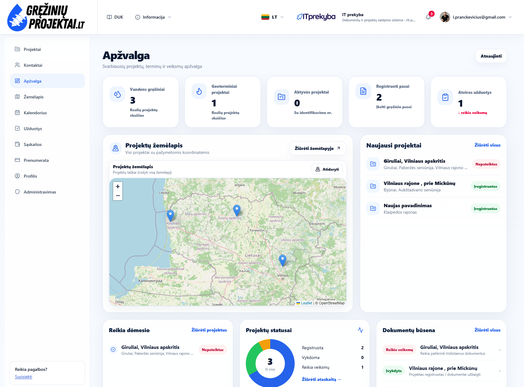Open the notifications bell icon

click(x=428, y=17)
